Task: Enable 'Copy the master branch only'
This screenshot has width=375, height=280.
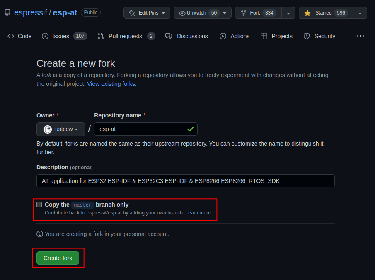Action: [x=39, y=205]
